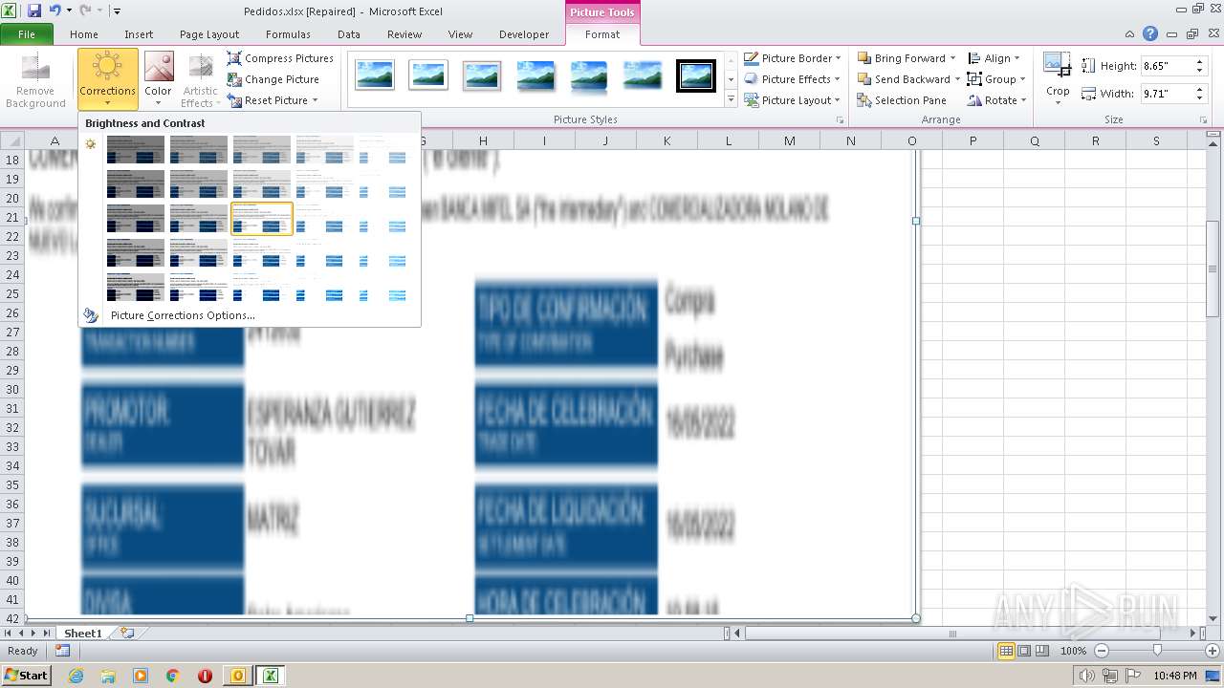
Task: Click the Height input field
Action: tap(1167, 66)
